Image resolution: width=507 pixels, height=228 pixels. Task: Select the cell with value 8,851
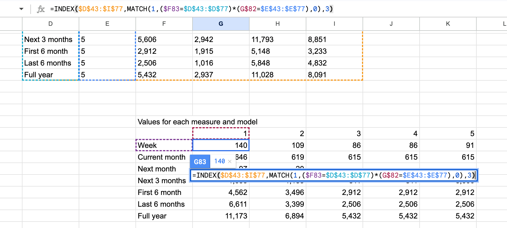(334, 39)
